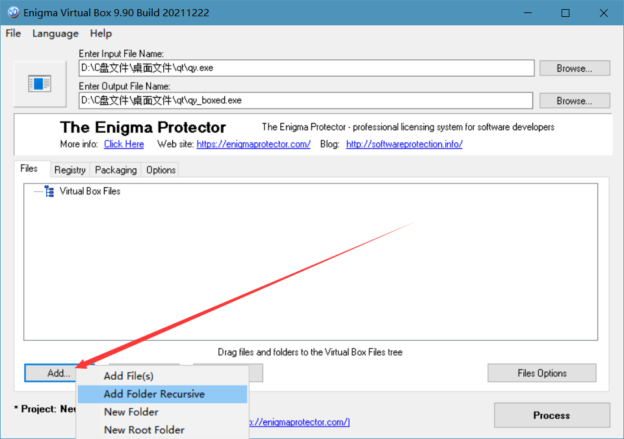
Task: Click the Process button
Action: pyautogui.click(x=552, y=415)
